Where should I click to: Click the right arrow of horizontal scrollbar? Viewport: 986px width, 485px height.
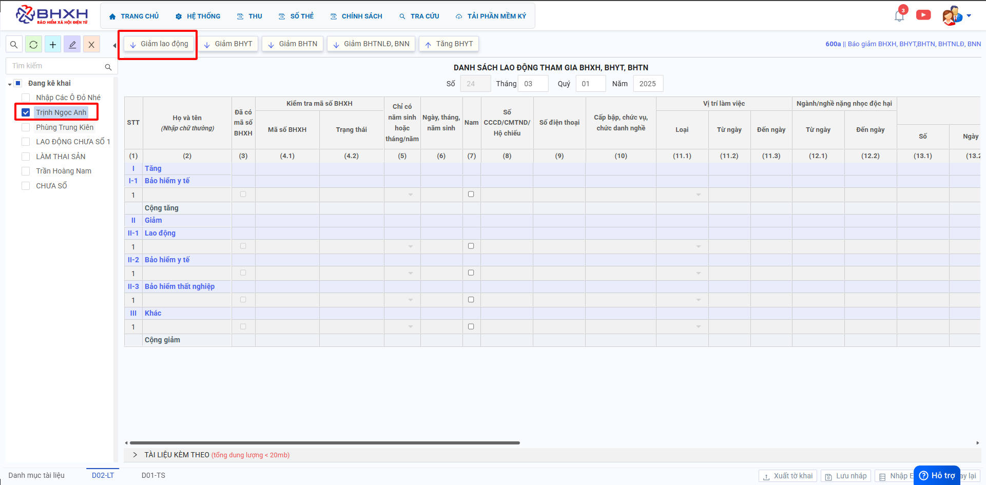977,443
